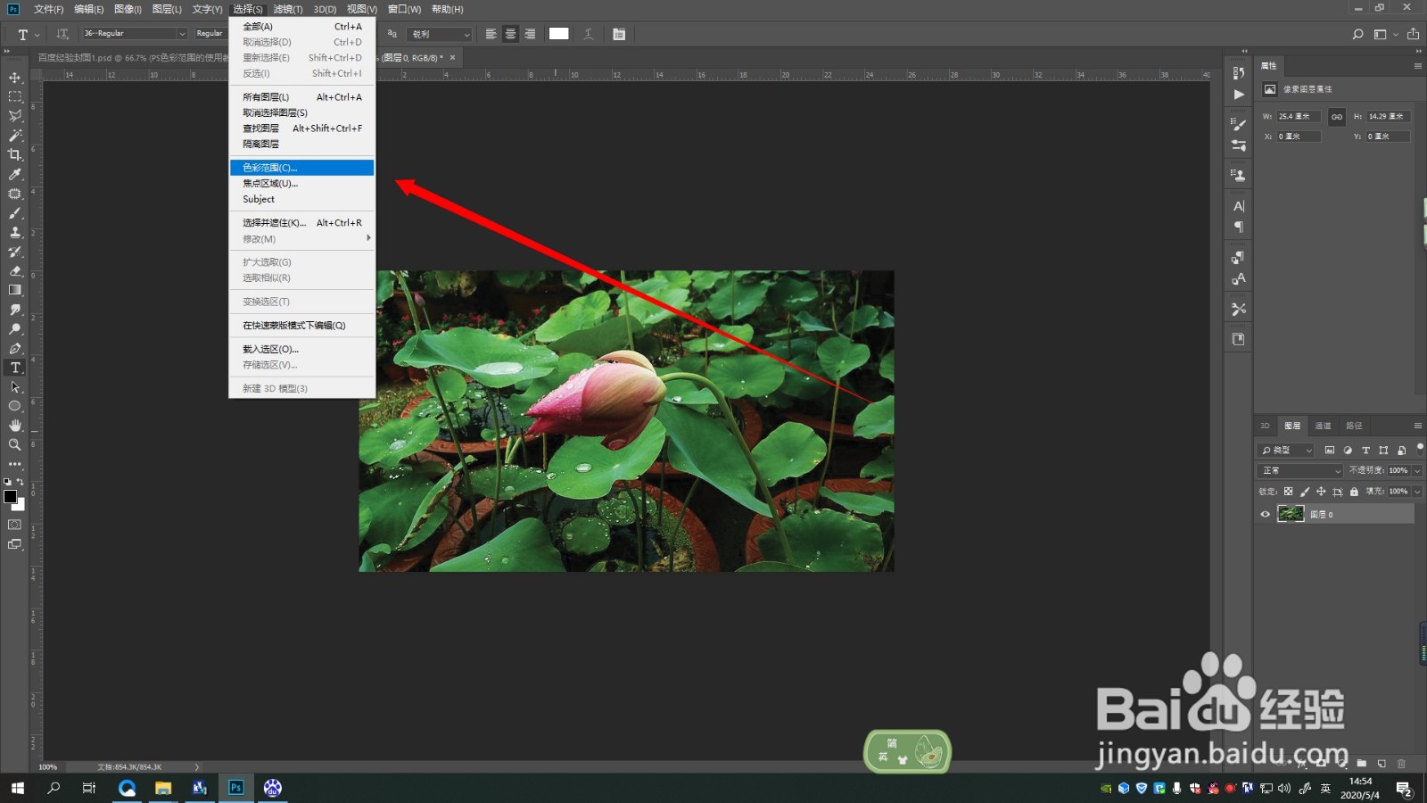Select the Move tool
The height and width of the screenshot is (803, 1427).
coord(15,78)
